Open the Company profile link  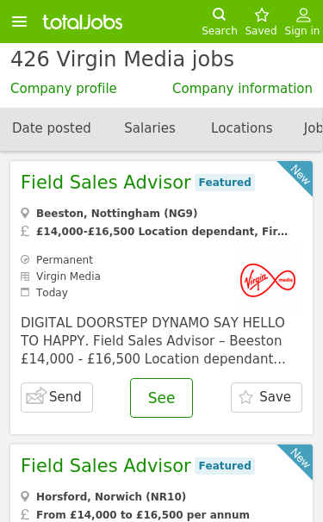click(x=64, y=89)
